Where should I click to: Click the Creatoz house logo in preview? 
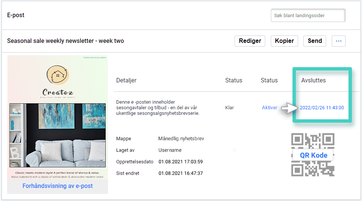pos(58,75)
